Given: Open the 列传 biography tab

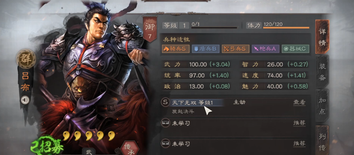Looking at the screenshot, I should click(322, 140).
